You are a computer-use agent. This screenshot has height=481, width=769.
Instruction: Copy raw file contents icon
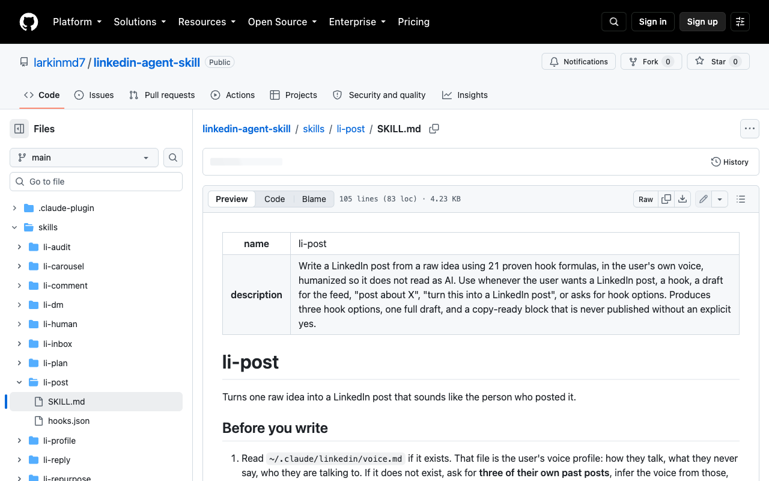click(666, 199)
